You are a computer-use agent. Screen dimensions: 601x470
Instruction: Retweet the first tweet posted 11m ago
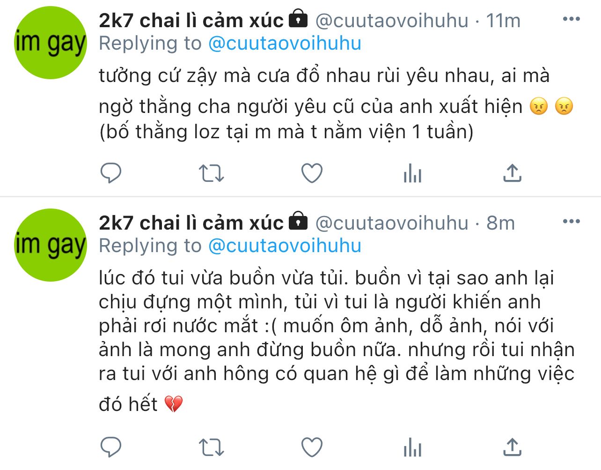click(212, 173)
